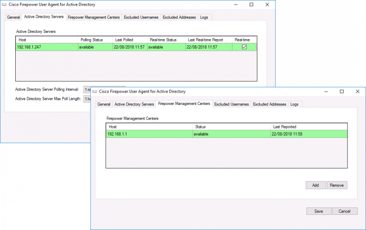Close the front Firepower User Agent window
This screenshot has height=230, width=366.
pos(357,92)
